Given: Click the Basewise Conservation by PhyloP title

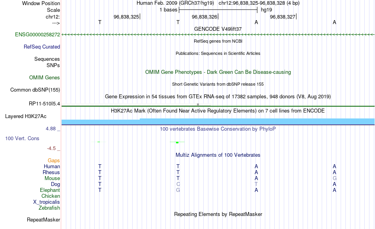Looking at the screenshot, I should 218,129.
